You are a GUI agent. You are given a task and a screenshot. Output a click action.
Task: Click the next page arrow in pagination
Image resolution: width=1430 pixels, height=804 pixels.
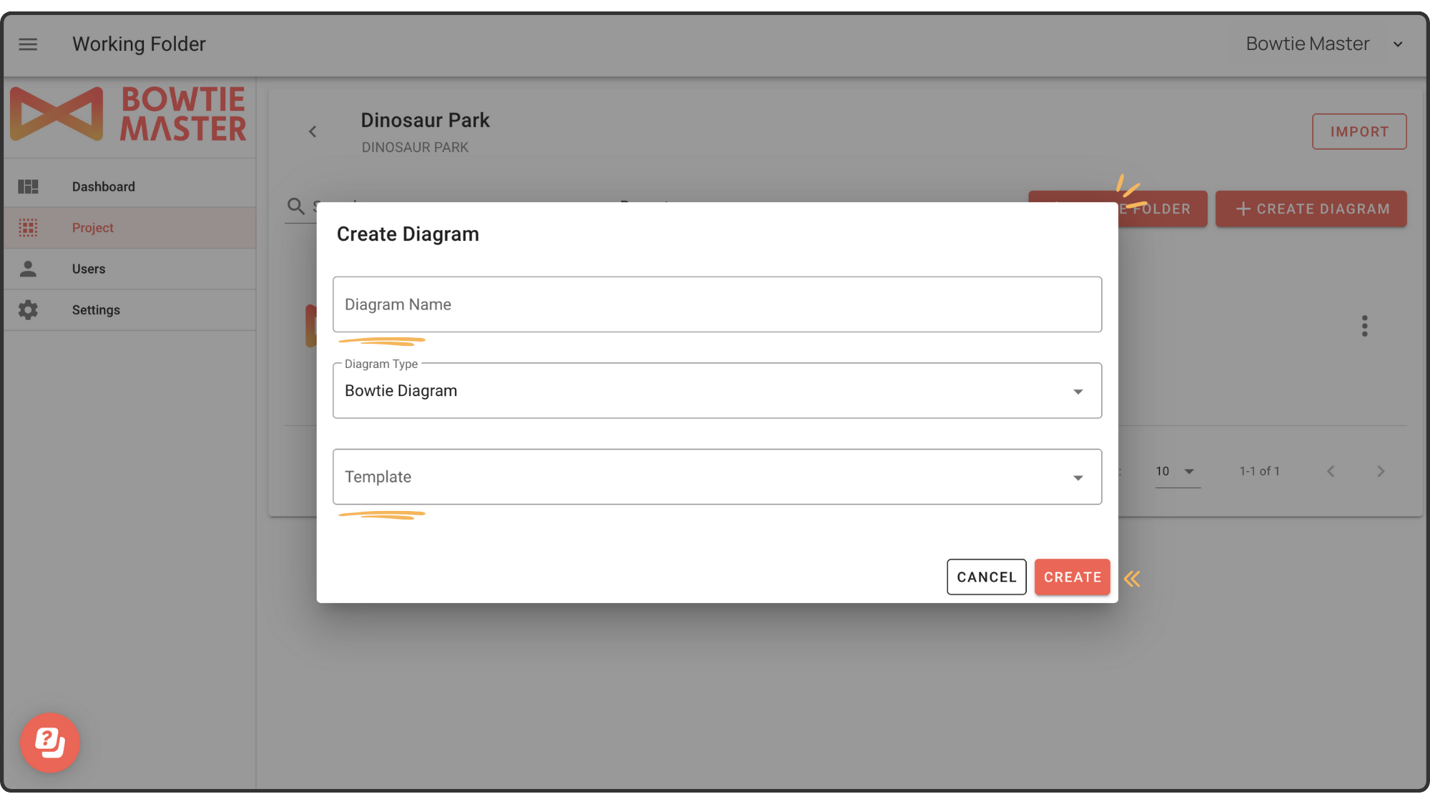[x=1380, y=471]
